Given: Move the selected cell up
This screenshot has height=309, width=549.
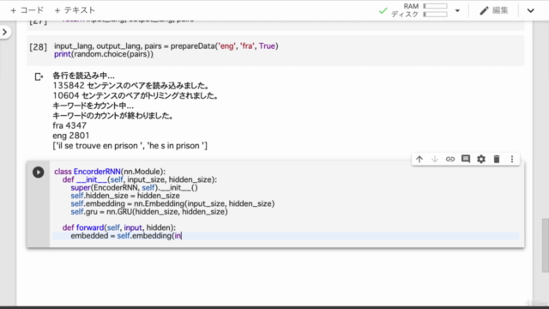Looking at the screenshot, I should (x=419, y=159).
